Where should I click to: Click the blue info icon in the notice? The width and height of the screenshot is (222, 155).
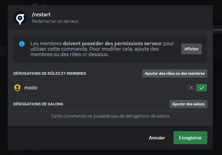click(x=22, y=44)
